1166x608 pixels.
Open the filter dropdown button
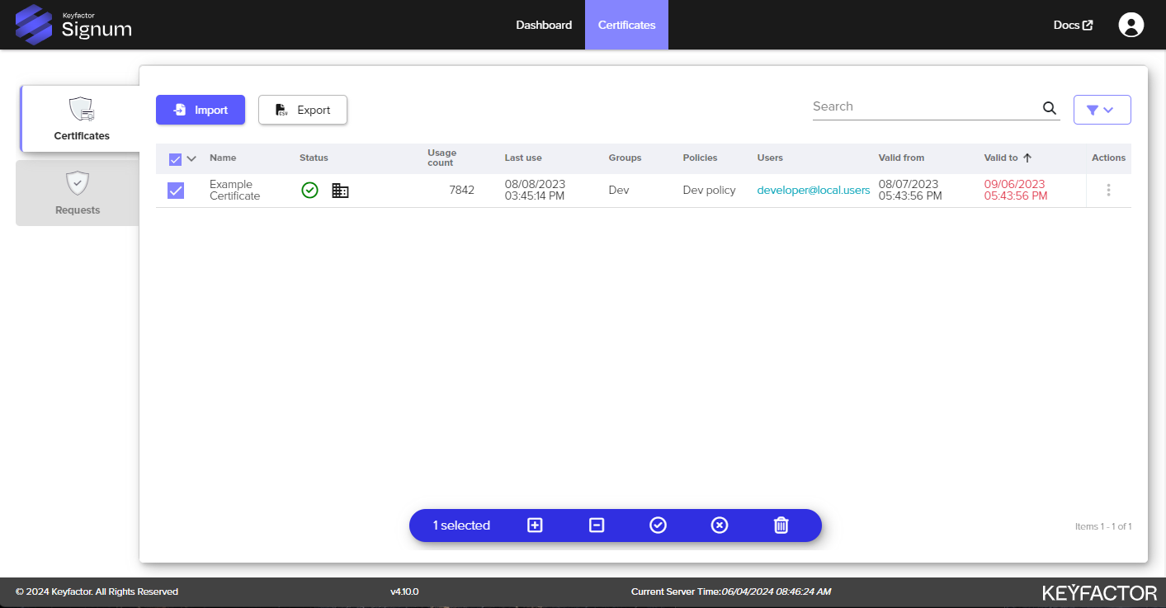tap(1102, 110)
